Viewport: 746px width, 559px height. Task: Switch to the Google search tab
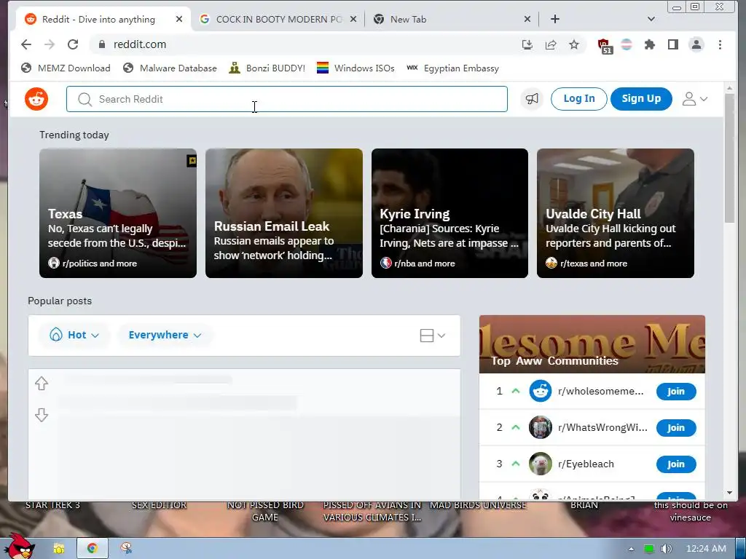(x=279, y=19)
